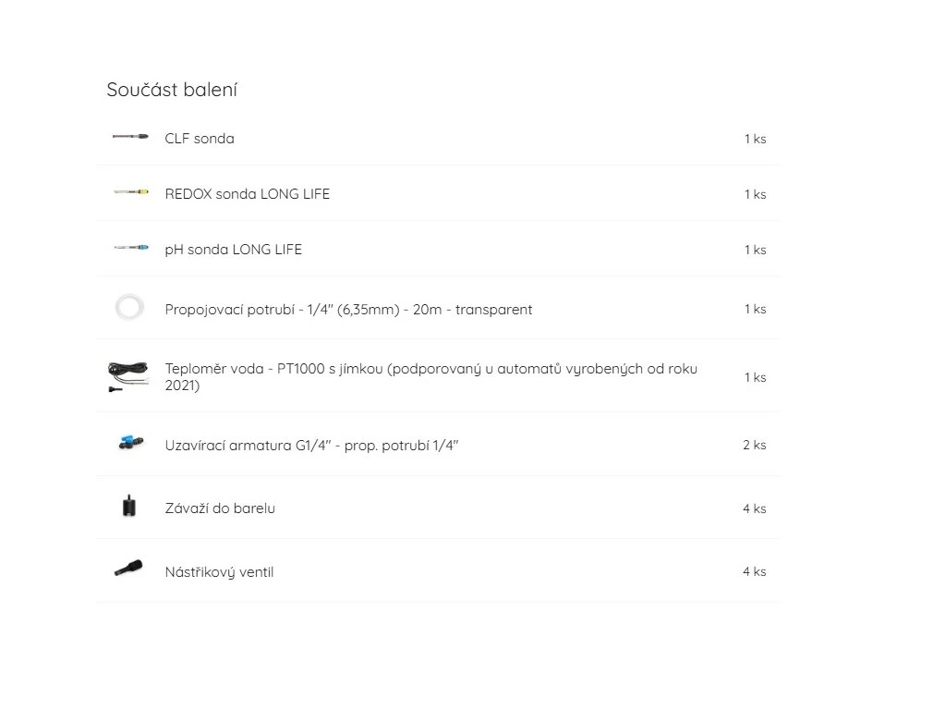Click the REDOX sonda product image
946x710 pixels.
(129, 192)
